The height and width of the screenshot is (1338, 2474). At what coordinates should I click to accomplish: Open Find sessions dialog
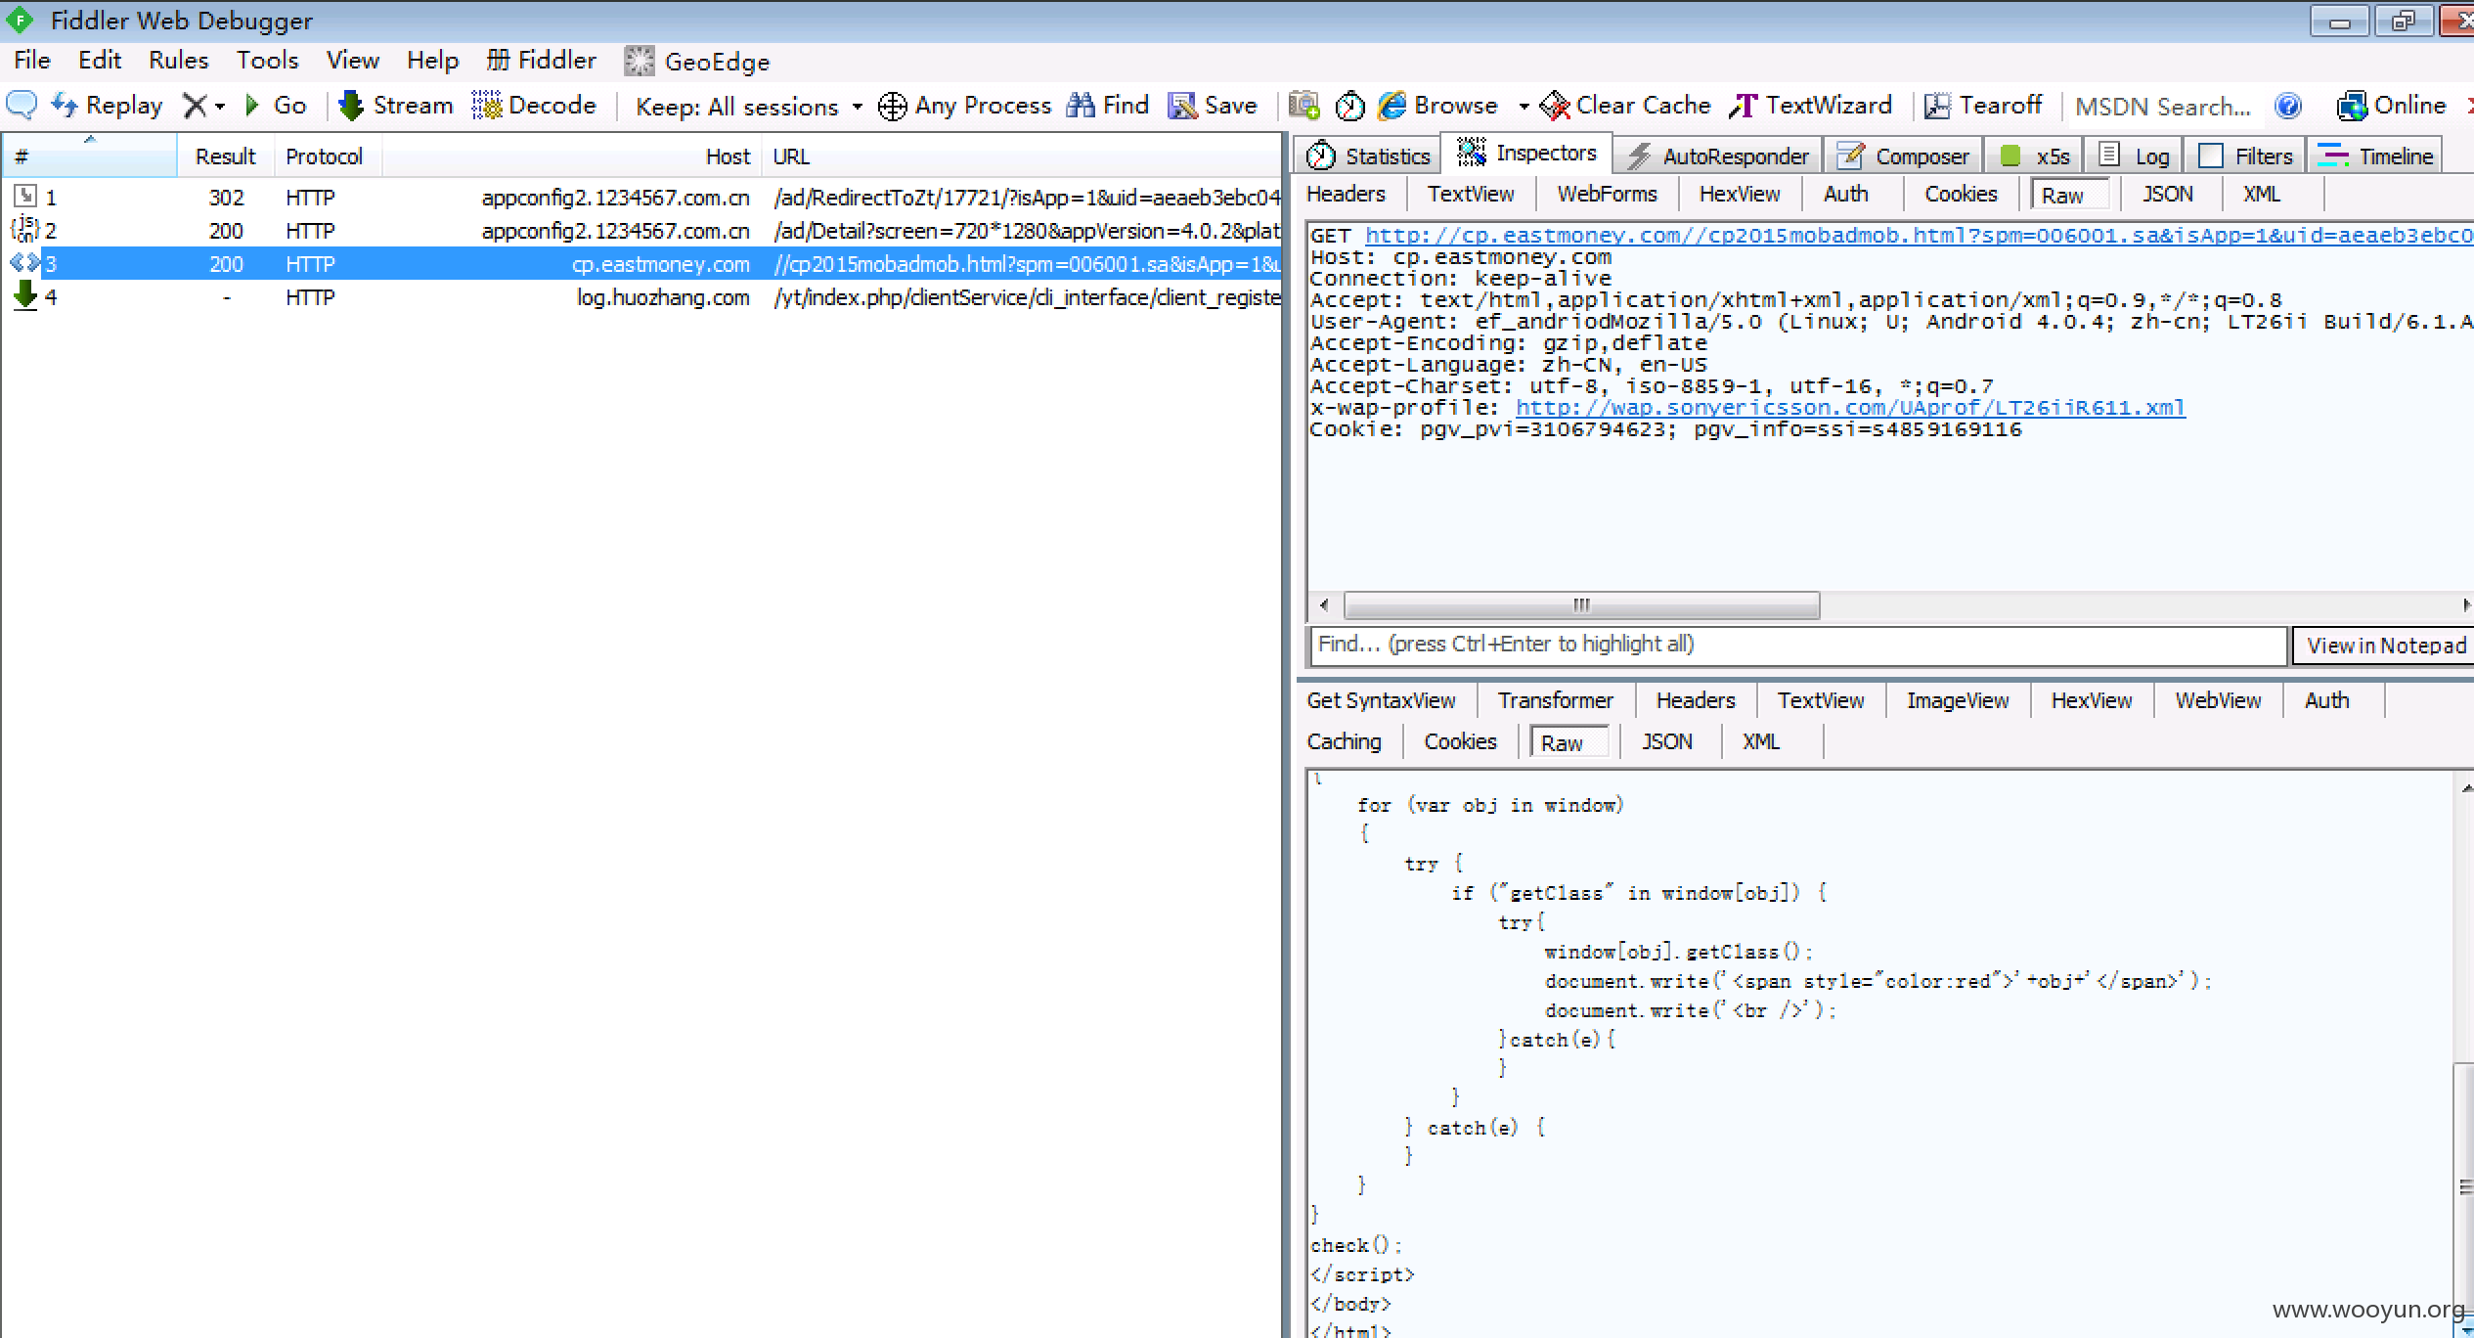tap(1108, 105)
